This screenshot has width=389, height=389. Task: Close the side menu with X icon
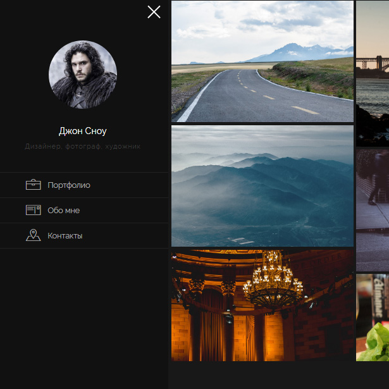pyautogui.click(x=154, y=12)
